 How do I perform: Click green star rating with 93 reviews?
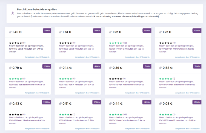point(115,114)
